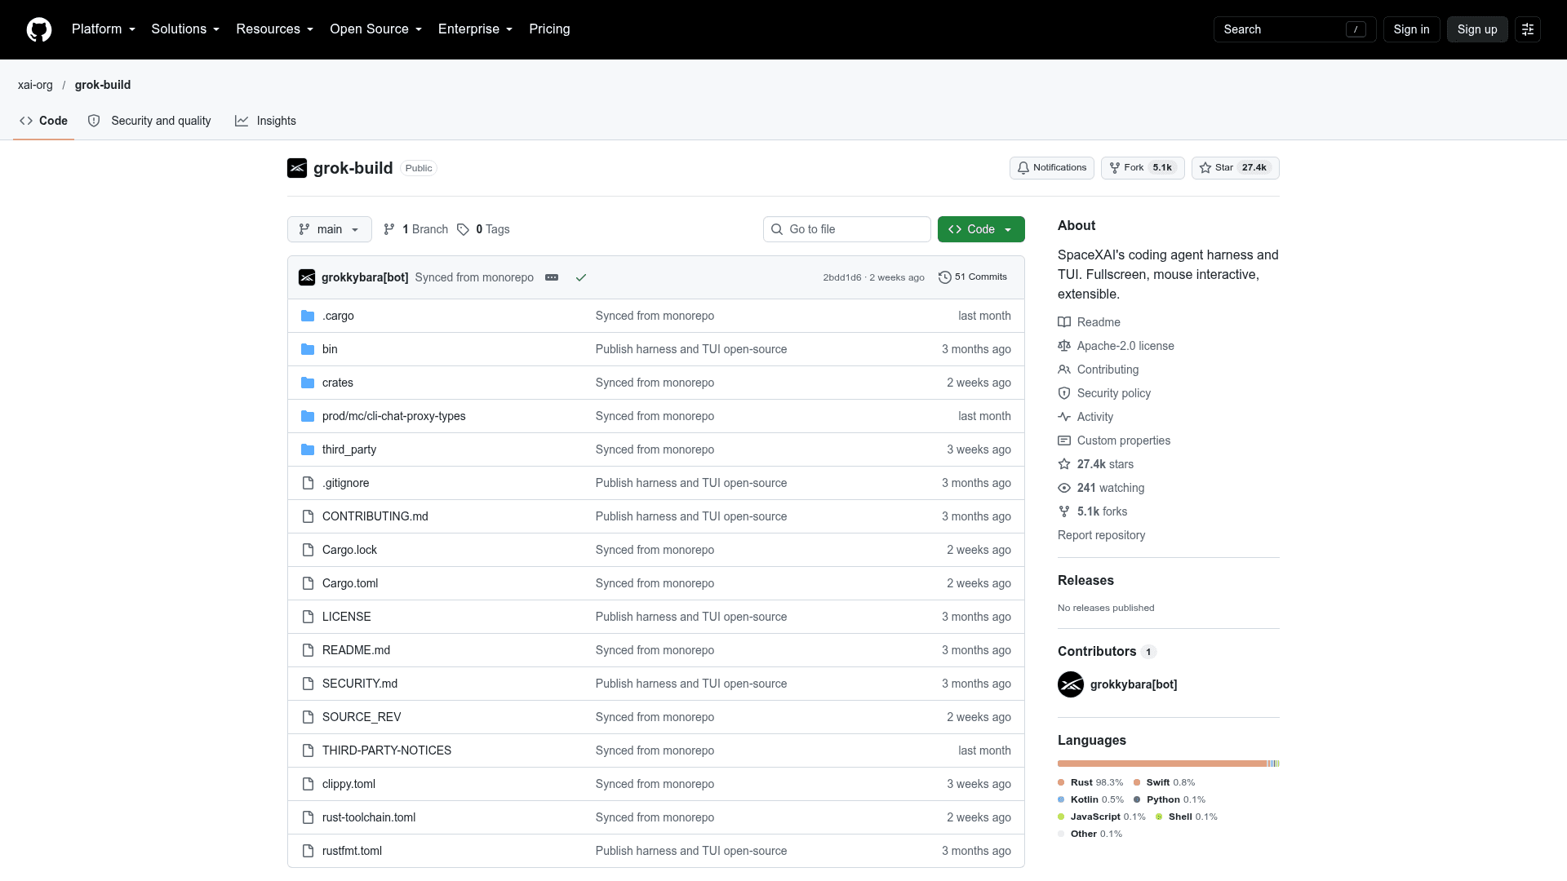The height and width of the screenshot is (881, 1567).
Task: Open the 51 Commits history
Action: pyautogui.click(x=973, y=277)
